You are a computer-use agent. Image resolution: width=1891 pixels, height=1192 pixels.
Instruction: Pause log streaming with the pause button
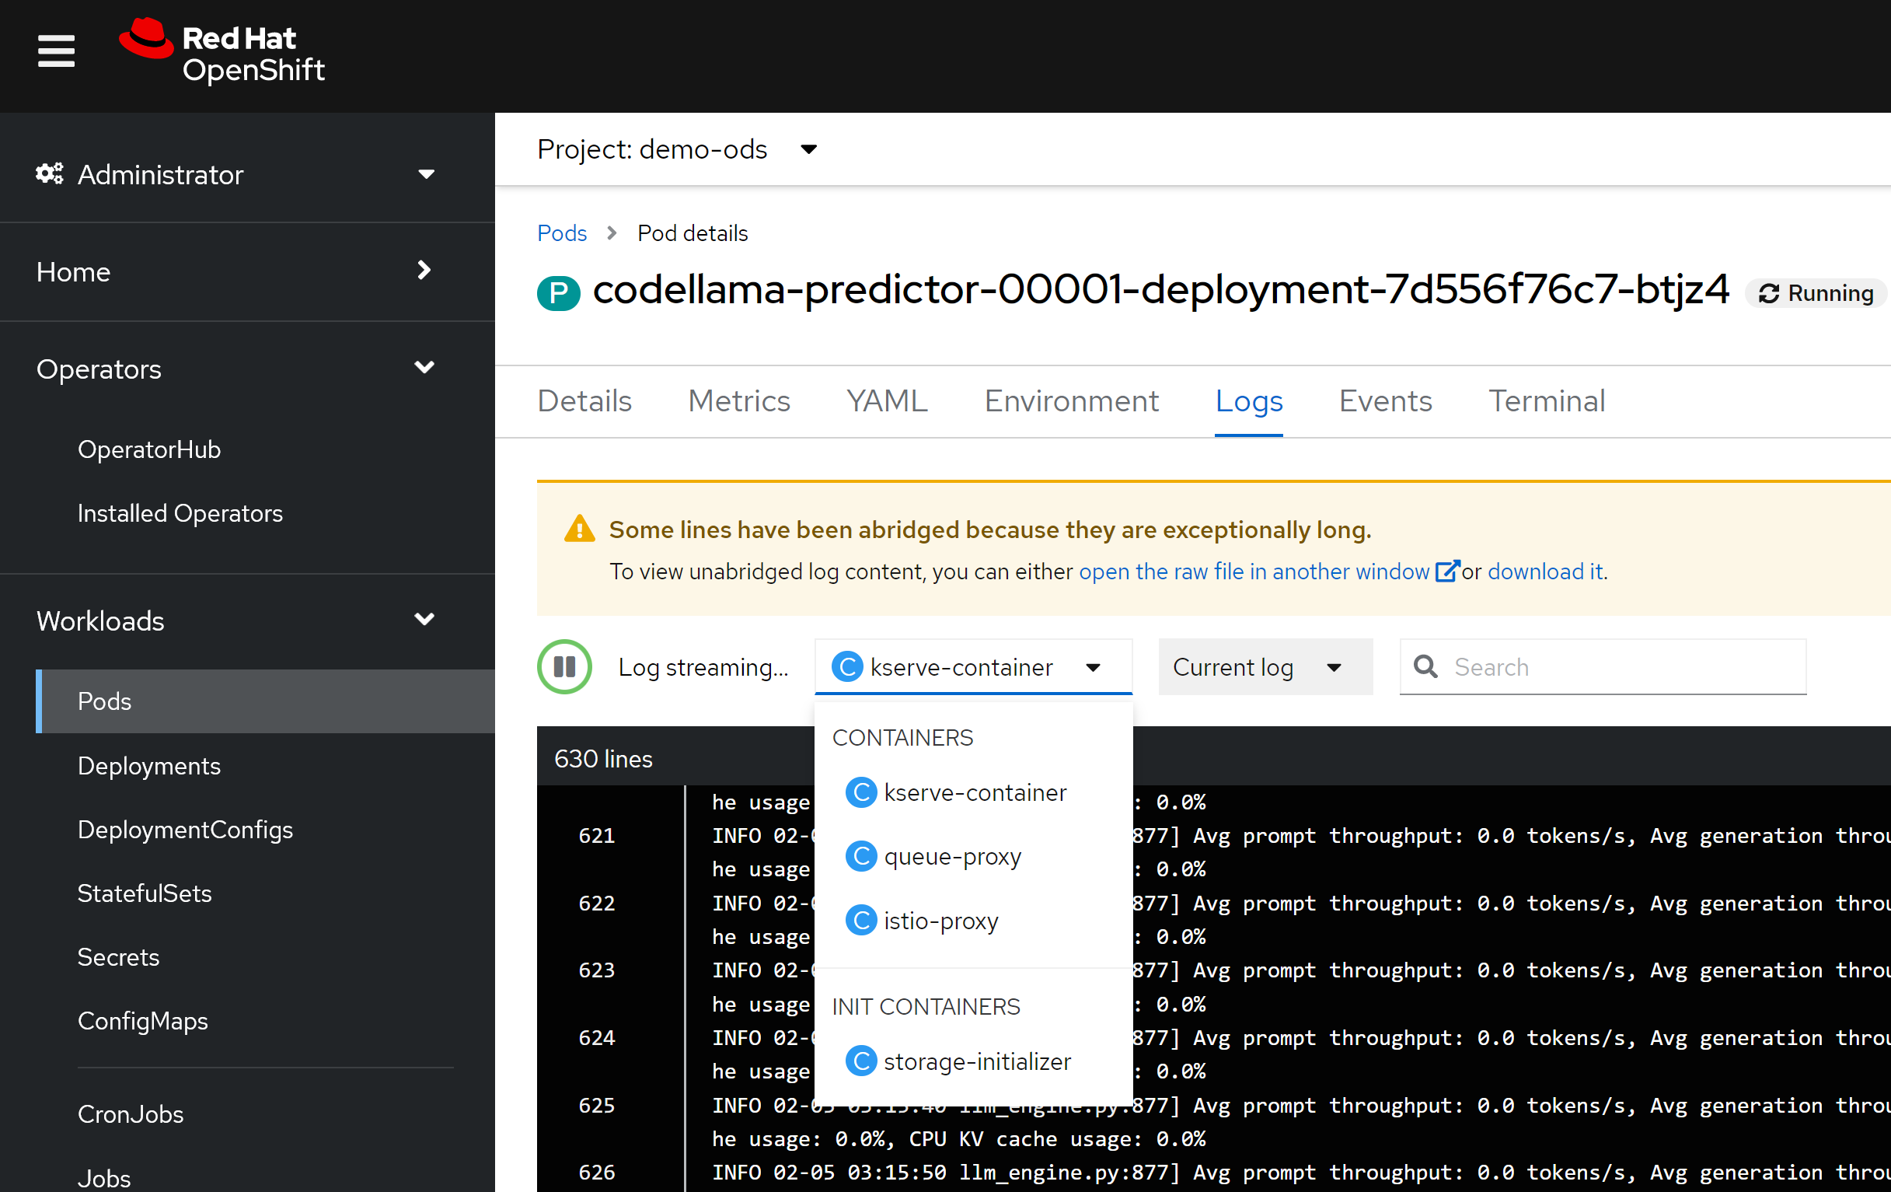click(x=563, y=667)
